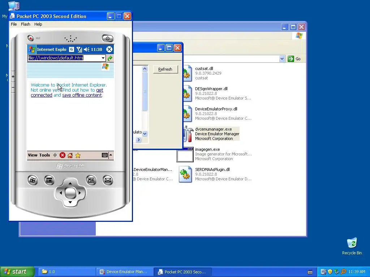Screen dimensions: 370x277
Task: Follow the 'get connected' link
Action: (67, 93)
